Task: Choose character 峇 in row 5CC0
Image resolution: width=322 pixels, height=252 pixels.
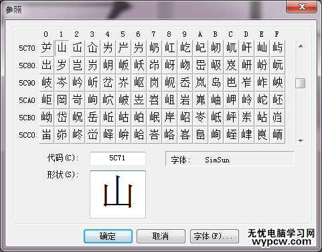Action: 155,135
